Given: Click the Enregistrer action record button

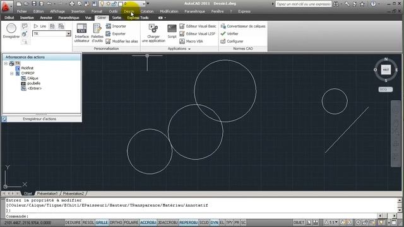Looking at the screenshot, I should click(11, 31).
